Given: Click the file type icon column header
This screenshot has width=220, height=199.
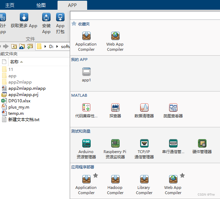Looking at the screenshot, I should pos(4,62).
